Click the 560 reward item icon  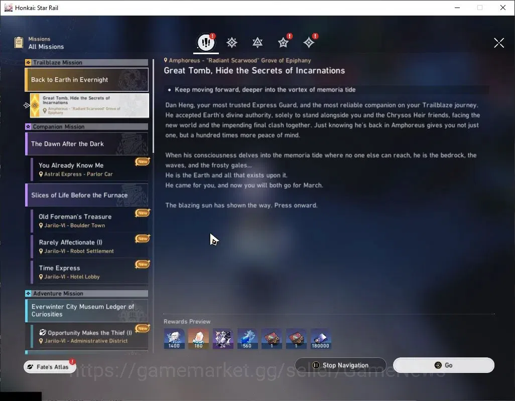247,338
